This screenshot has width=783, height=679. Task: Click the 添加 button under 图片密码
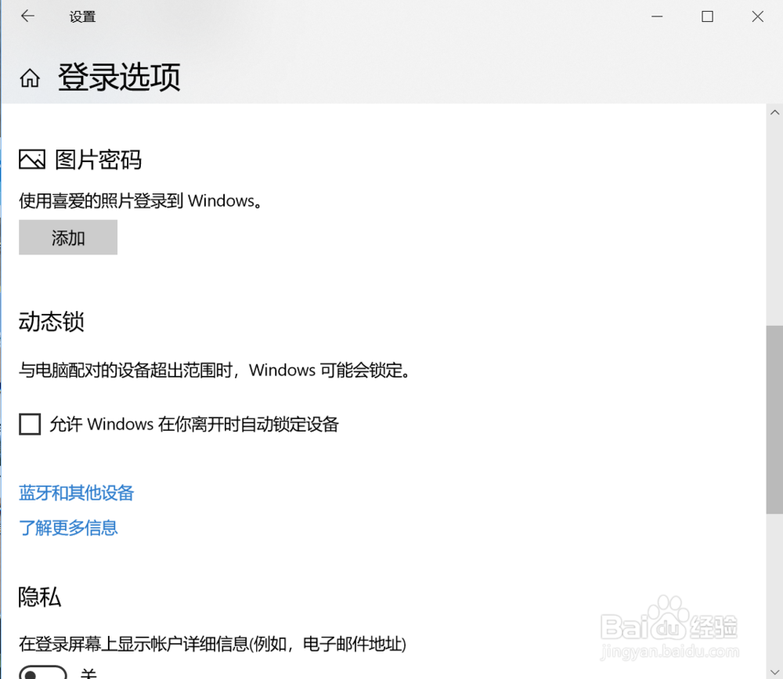click(68, 237)
